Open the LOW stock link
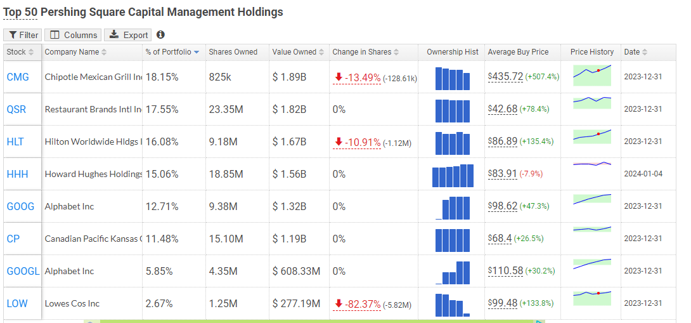The height and width of the screenshot is (323, 691). 17,303
